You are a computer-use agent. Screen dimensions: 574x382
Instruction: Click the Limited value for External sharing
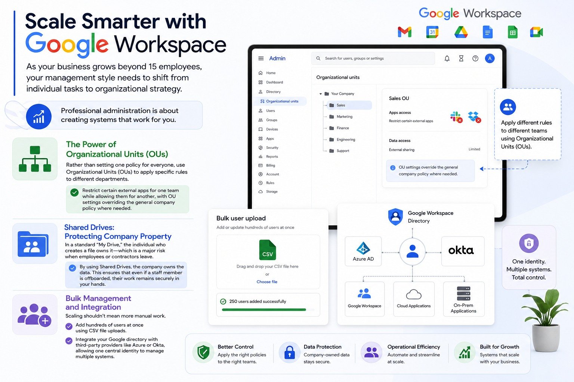(x=474, y=149)
